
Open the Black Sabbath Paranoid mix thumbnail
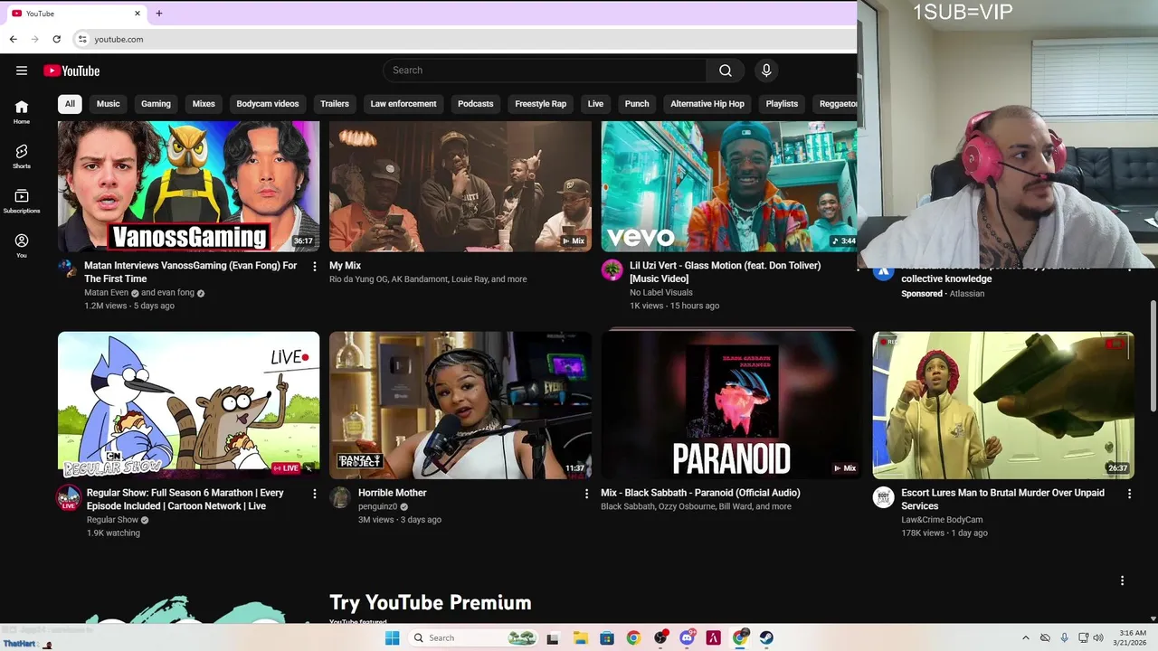pos(732,405)
